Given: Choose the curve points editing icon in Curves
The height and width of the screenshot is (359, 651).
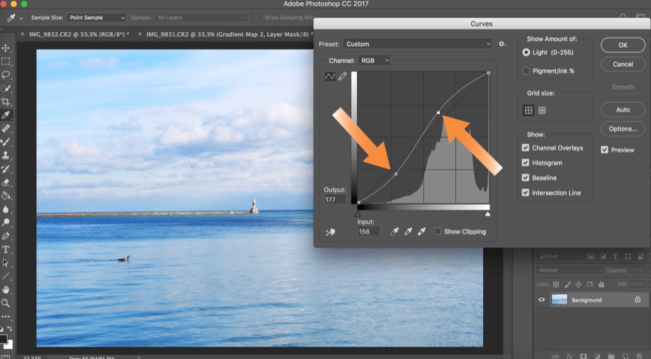Looking at the screenshot, I should 329,76.
